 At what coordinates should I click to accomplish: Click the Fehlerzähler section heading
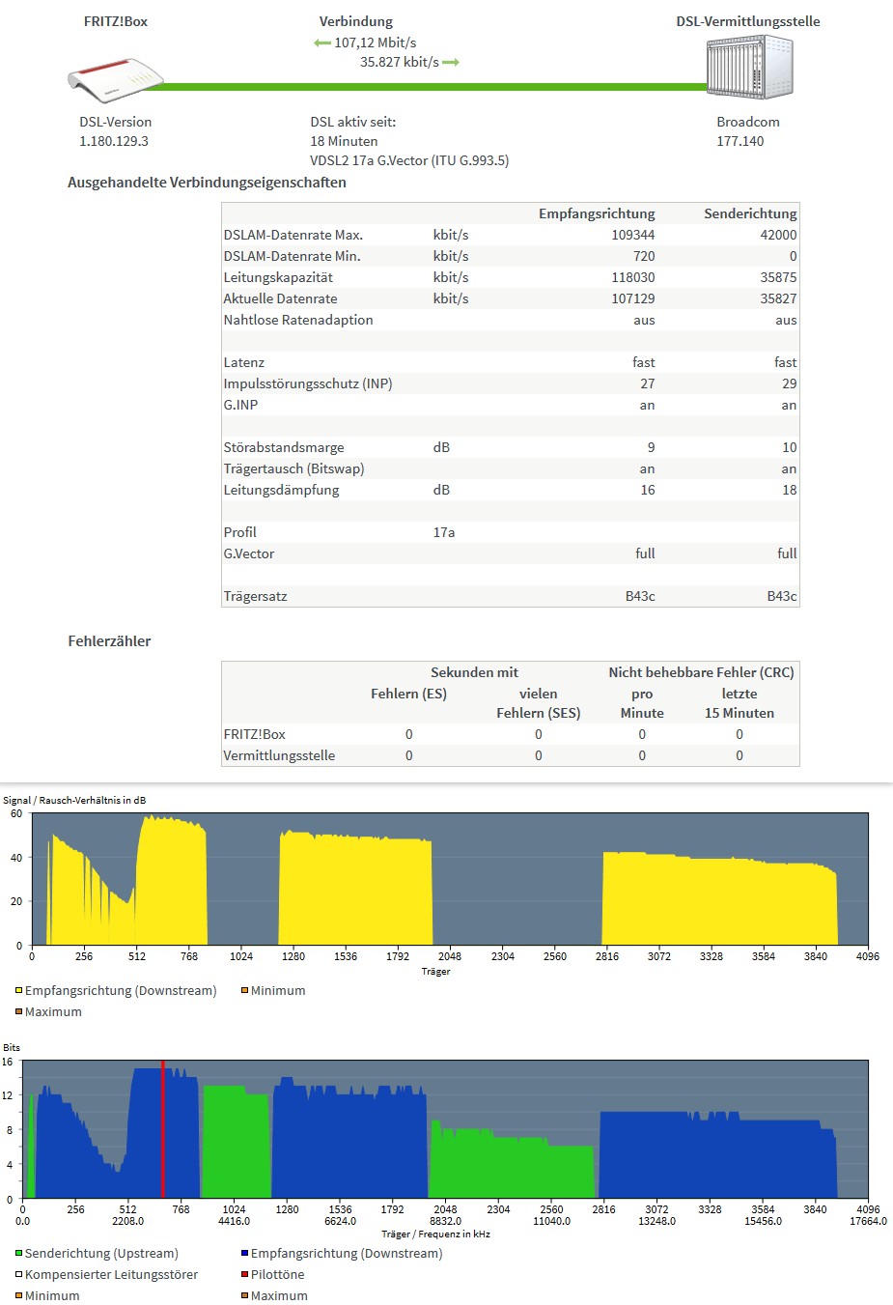[x=109, y=641]
